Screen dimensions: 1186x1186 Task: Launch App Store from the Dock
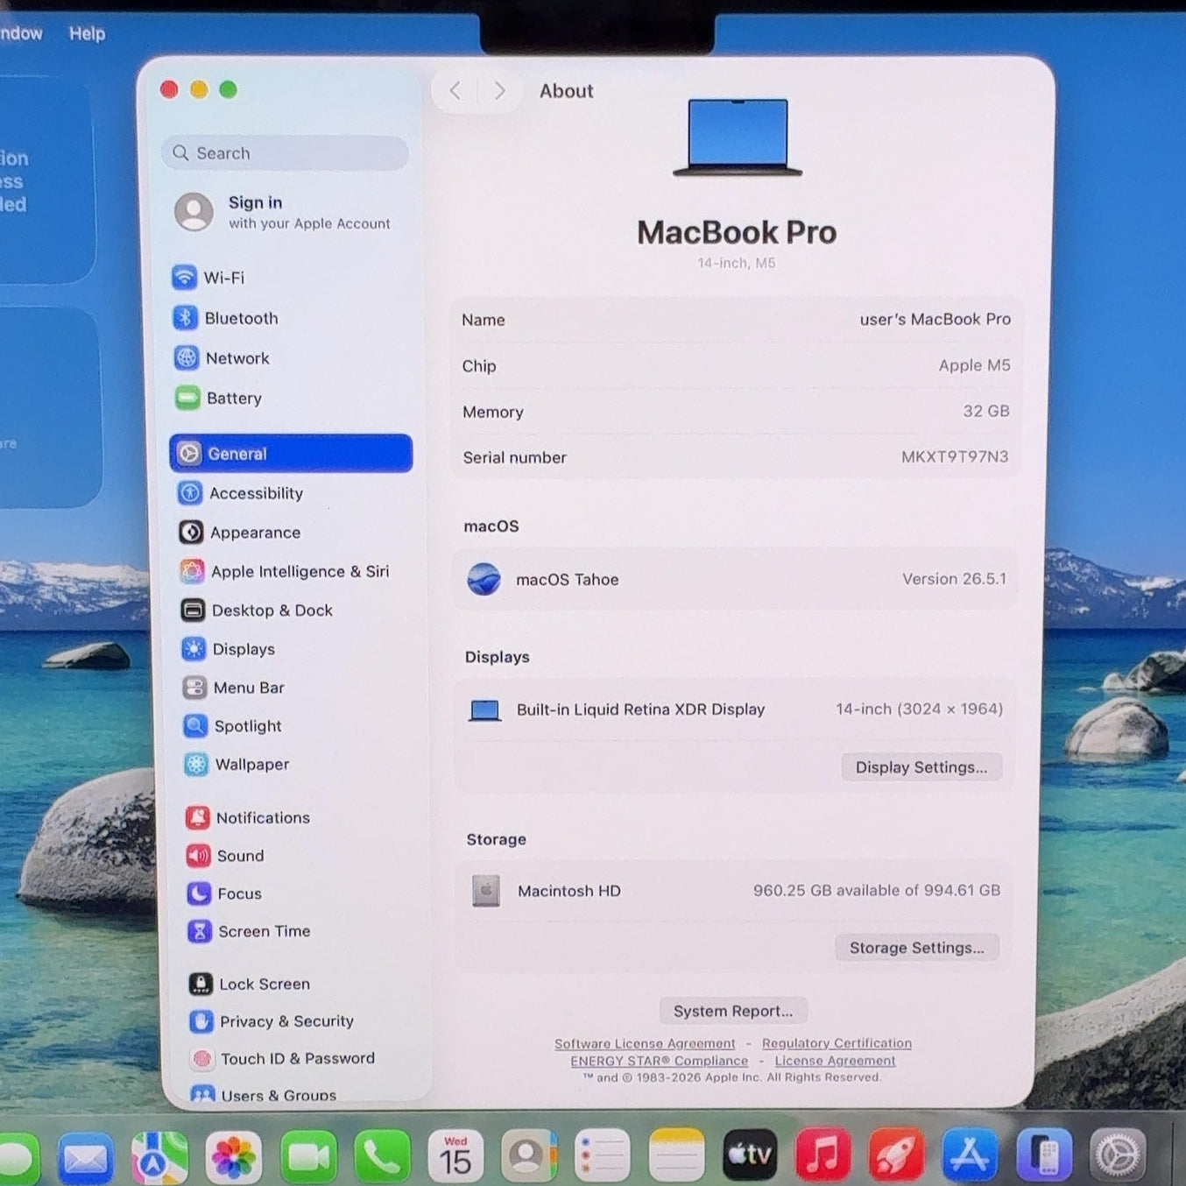[x=969, y=1155]
